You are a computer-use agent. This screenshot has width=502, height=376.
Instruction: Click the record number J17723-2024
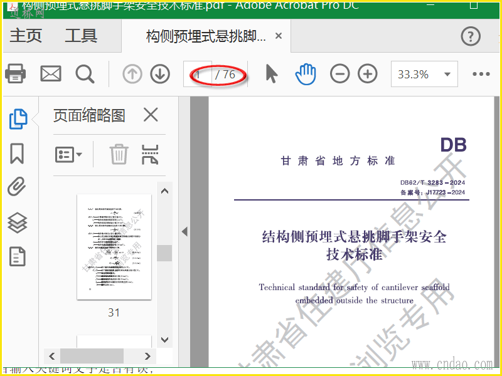tap(446, 192)
